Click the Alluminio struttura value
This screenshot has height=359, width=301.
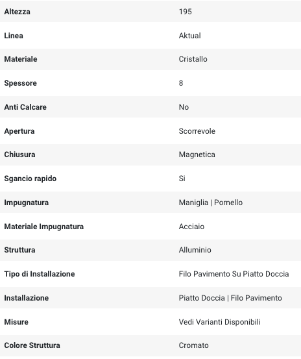click(x=195, y=250)
